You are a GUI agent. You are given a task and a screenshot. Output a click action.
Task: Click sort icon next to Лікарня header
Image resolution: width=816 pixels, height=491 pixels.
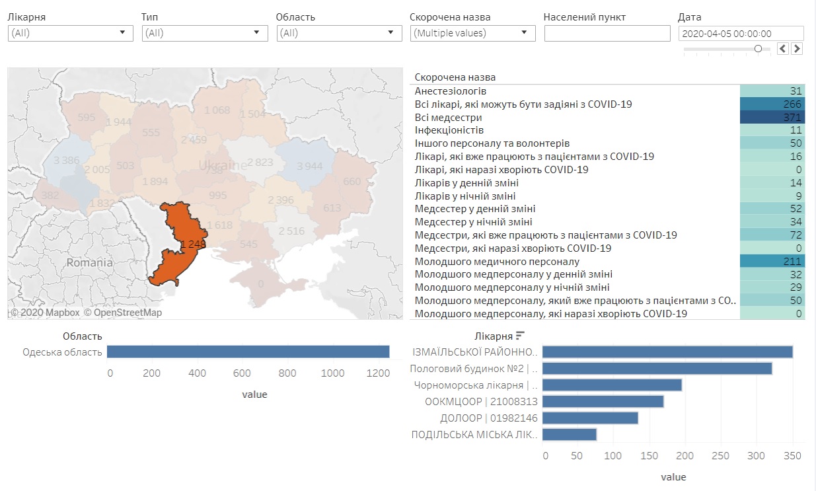[x=520, y=336]
